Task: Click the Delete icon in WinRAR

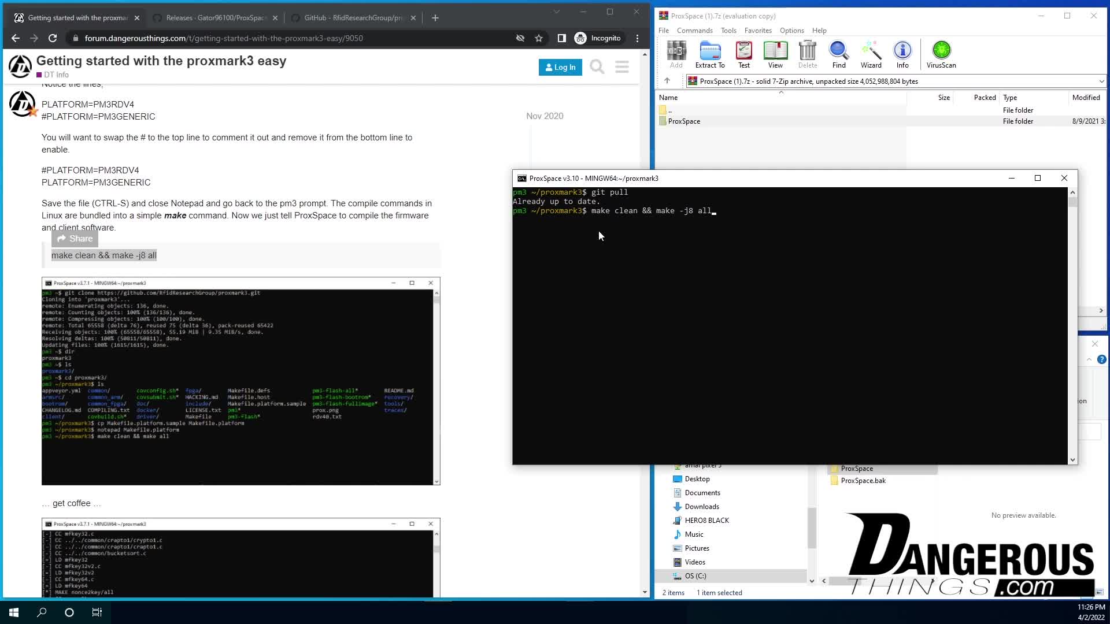Action: [x=808, y=54]
